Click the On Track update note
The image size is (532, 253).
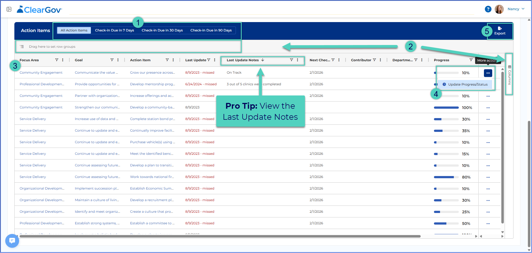[x=234, y=73]
